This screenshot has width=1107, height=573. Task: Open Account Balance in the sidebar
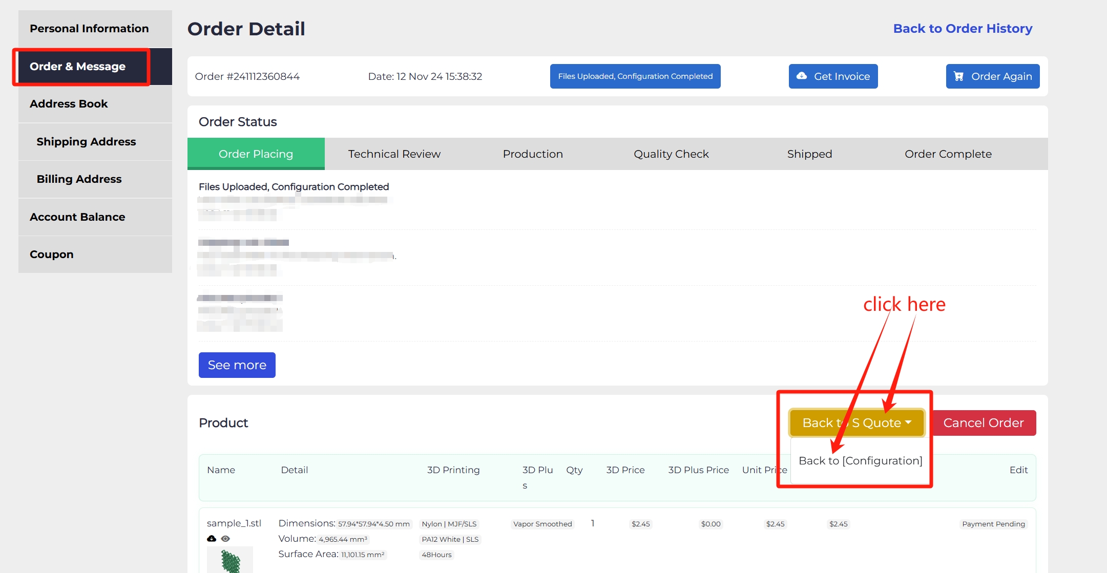(77, 217)
